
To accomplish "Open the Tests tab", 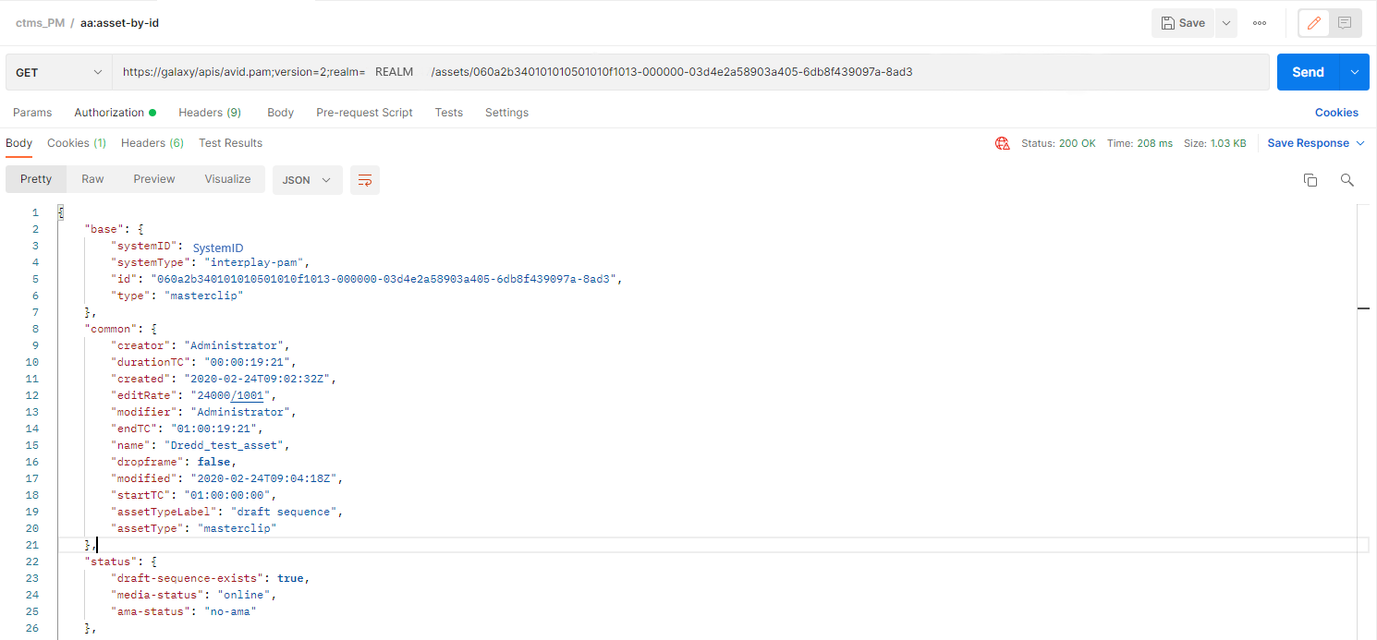I will tap(448, 113).
